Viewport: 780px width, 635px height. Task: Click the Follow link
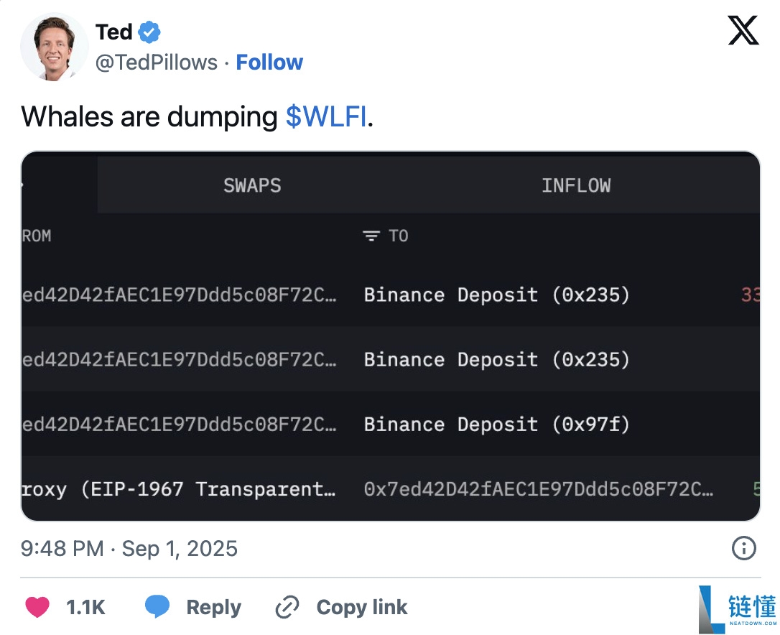(x=269, y=62)
